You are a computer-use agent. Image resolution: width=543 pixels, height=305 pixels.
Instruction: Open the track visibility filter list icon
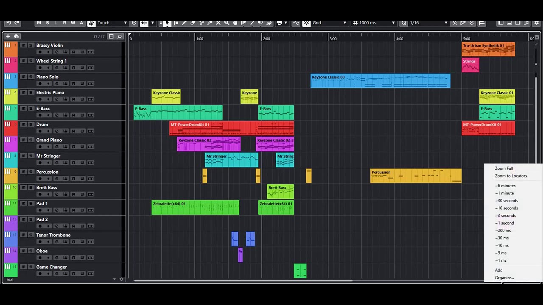pos(111,36)
